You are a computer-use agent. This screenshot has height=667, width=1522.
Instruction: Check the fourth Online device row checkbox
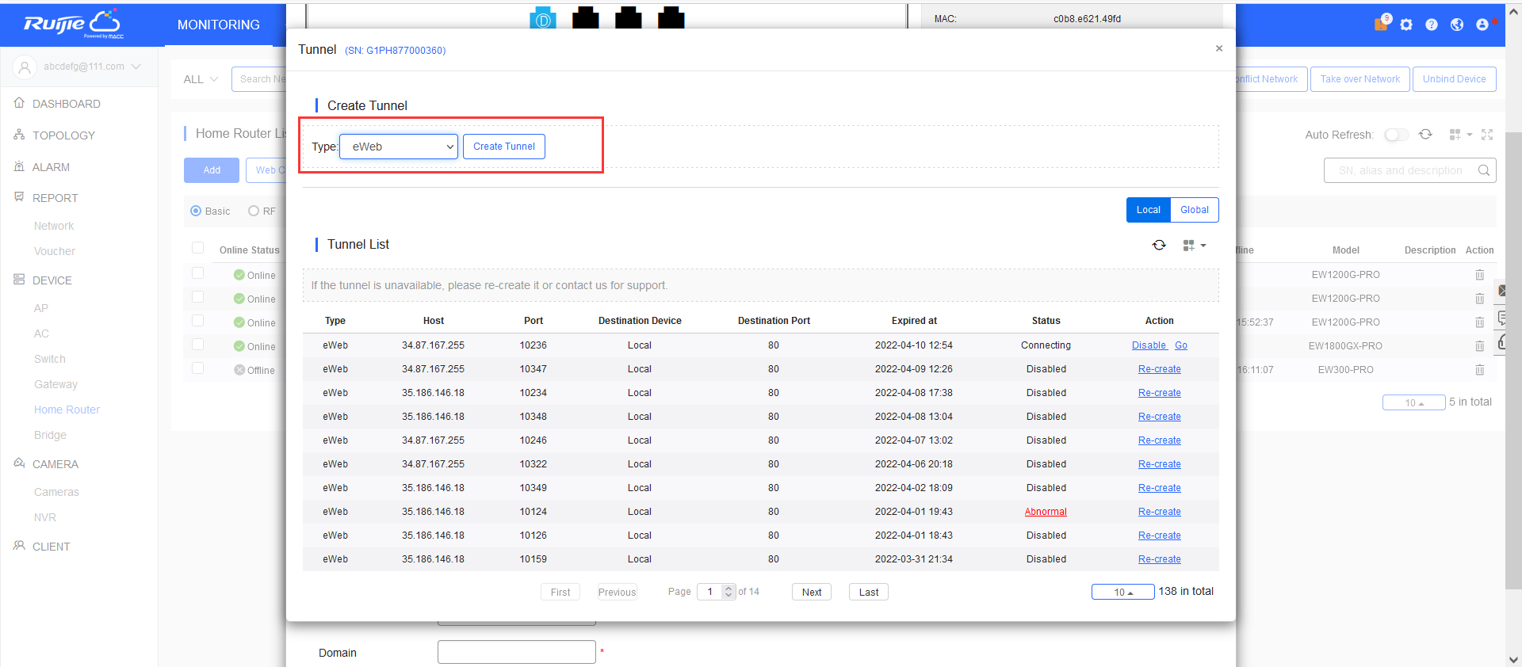point(198,345)
